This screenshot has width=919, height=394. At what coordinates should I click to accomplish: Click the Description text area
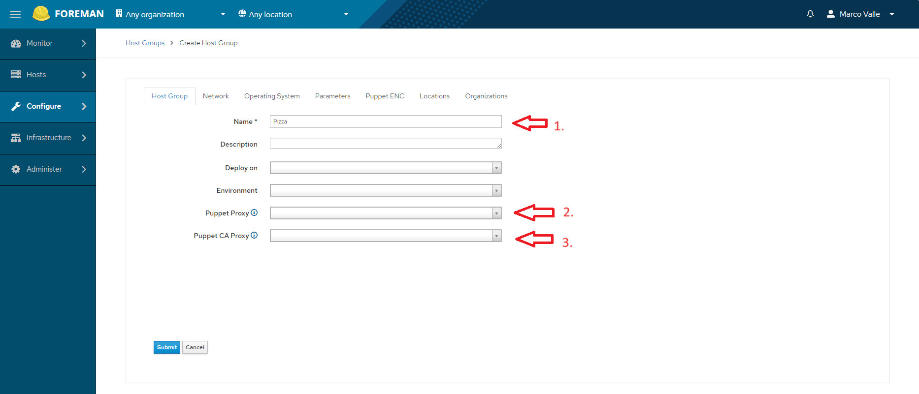pyautogui.click(x=386, y=143)
